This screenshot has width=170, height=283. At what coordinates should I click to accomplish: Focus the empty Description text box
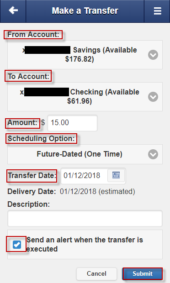85,218
